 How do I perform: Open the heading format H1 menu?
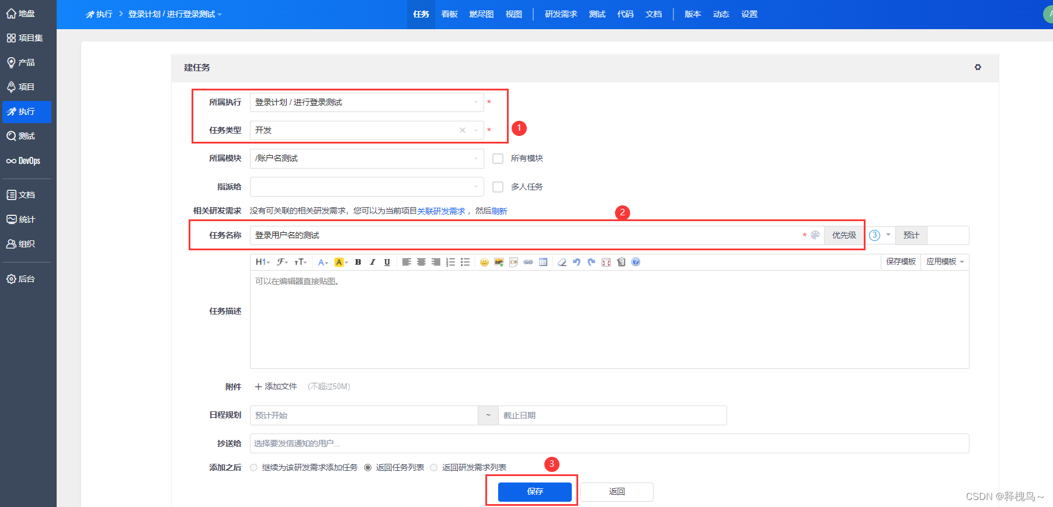pyautogui.click(x=263, y=262)
